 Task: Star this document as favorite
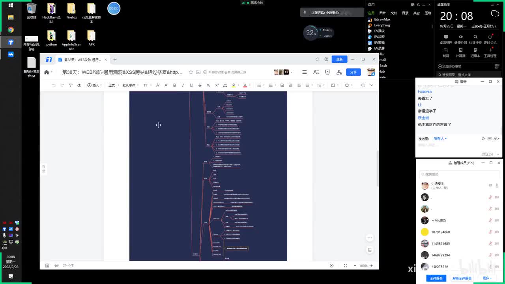coord(191,72)
